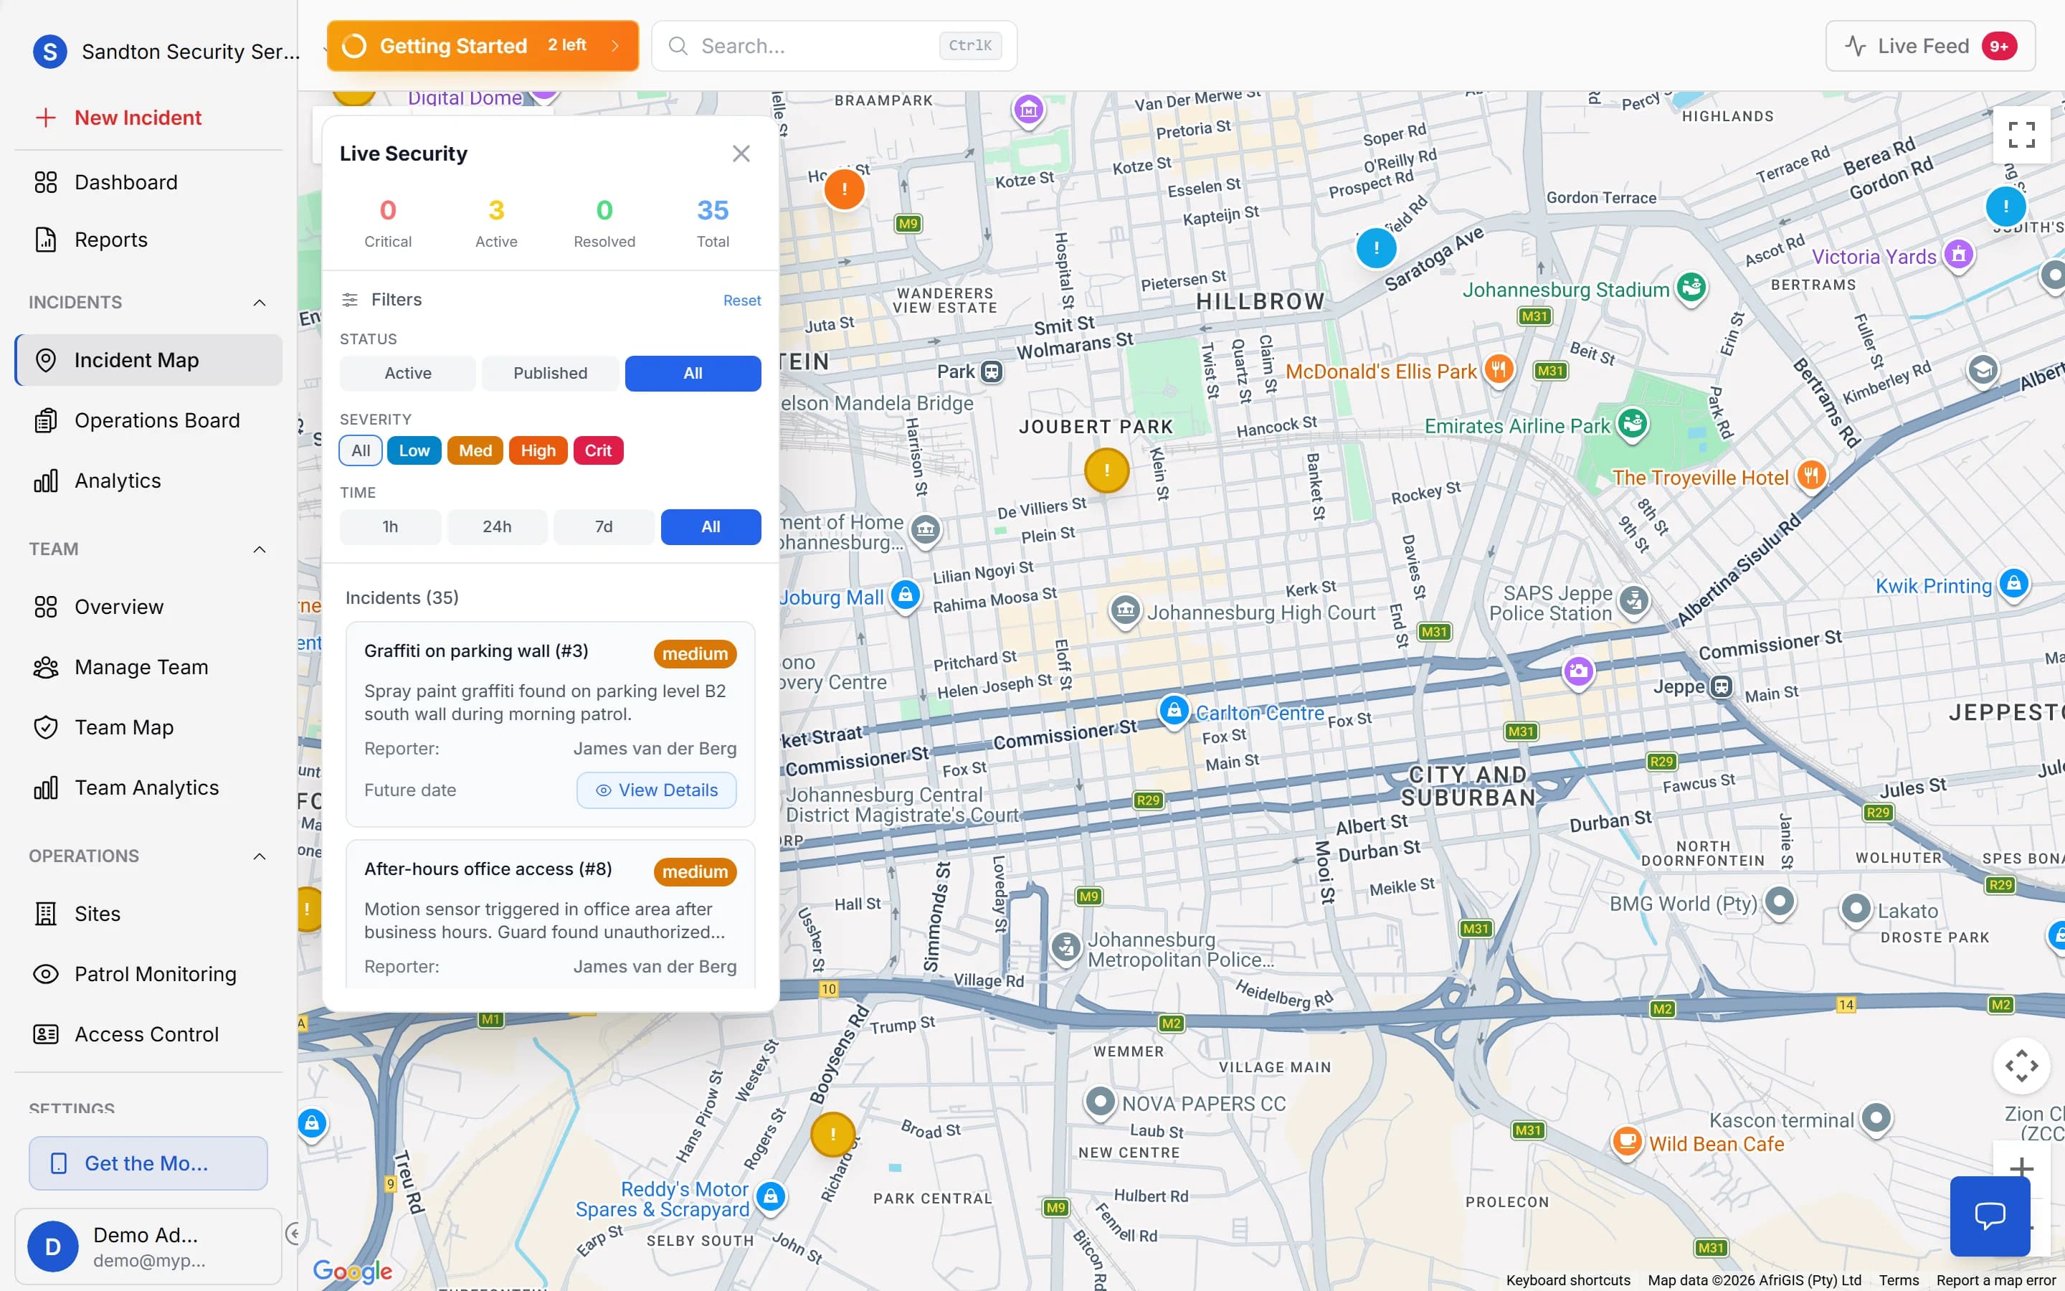Open Team Analytics panel
Image resolution: width=2065 pixels, height=1291 pixels.
pos(146,788)
